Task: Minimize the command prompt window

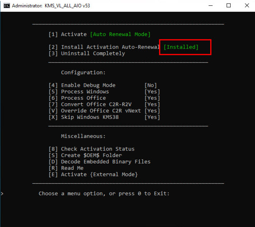Action: coord(211,5)
